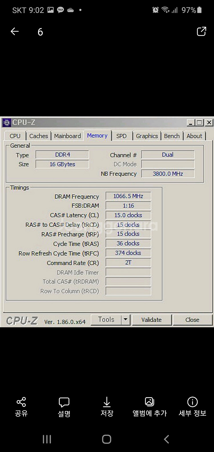
Task: Tap the cloud notification icon in the status bar
Action: (x=70, y=10)
